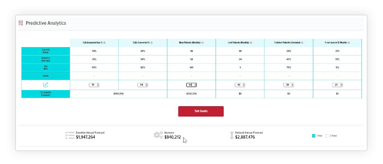Select the Goals row header
This screenshot has width=383, height=164.
click(x=46, y=76)
